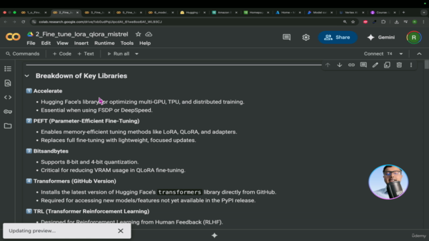Click Run all button
429x241 pixels.
pos(119,54)
